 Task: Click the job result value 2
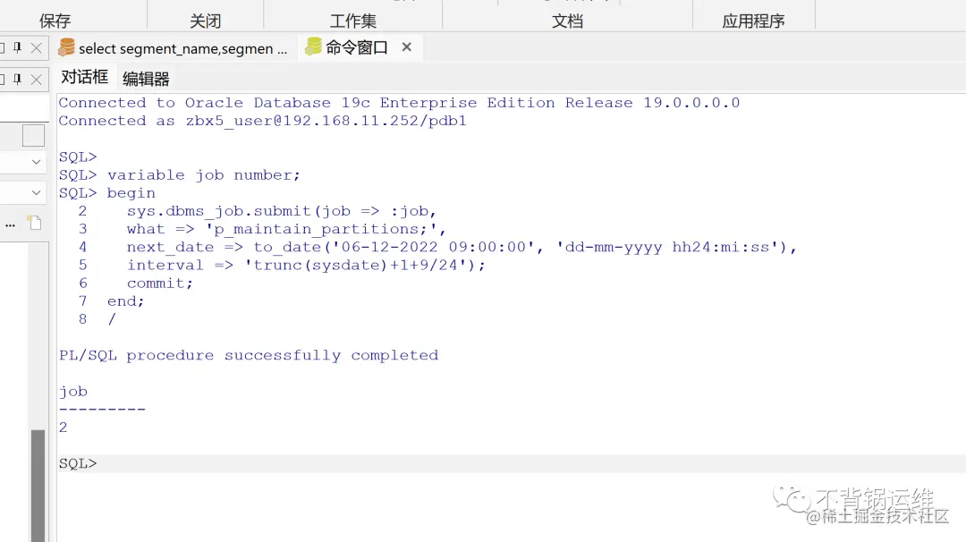point(63,428)
